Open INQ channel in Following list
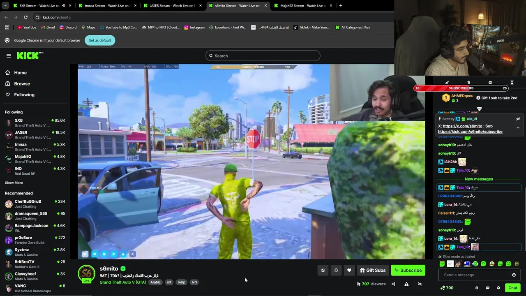The image size is (526, 296). tap(35, 171)
